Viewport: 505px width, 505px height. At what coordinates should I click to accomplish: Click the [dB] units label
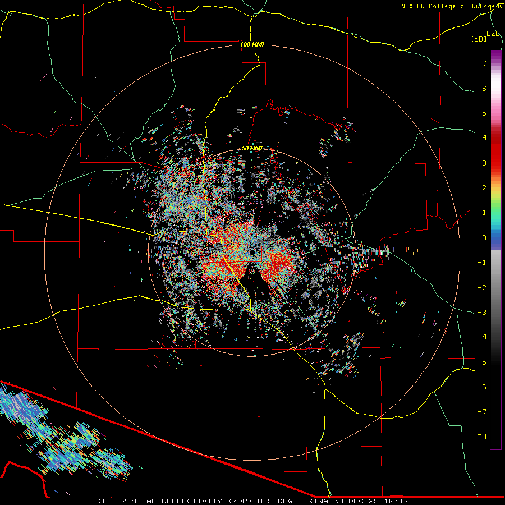[x=479, y=39]
